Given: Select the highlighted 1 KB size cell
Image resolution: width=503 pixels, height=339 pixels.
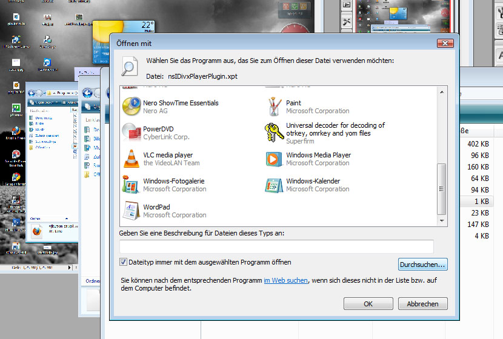Looking at the screenshot, I should pyautogui.click(x=482, y=202).
